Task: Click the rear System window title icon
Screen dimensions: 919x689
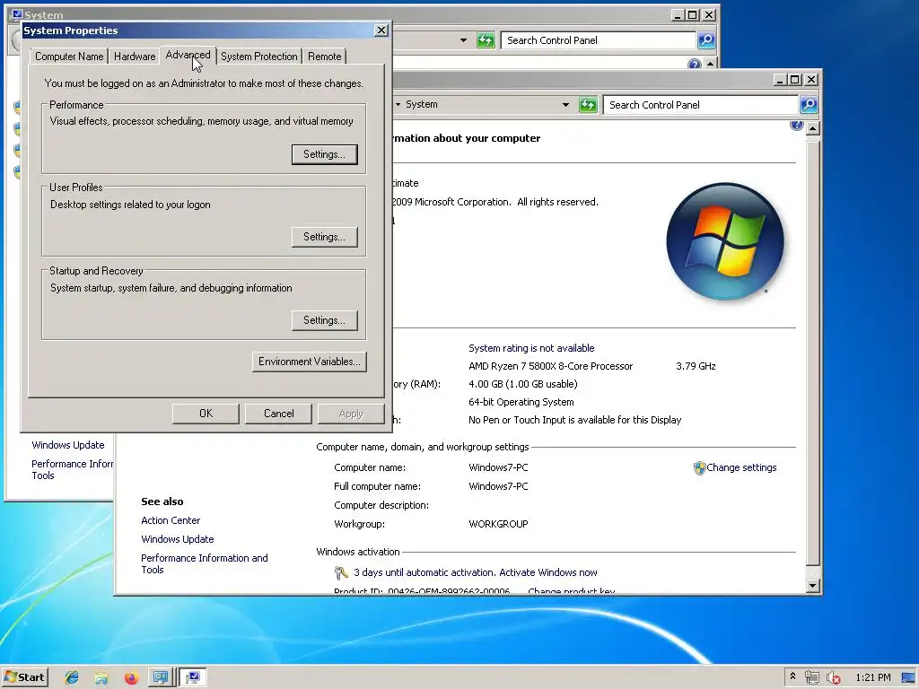Action: (16, 14)
